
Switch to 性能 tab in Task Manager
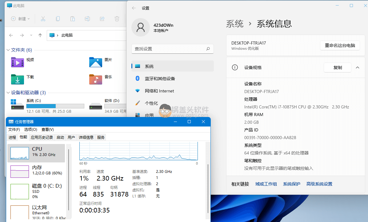pos(23,137)
